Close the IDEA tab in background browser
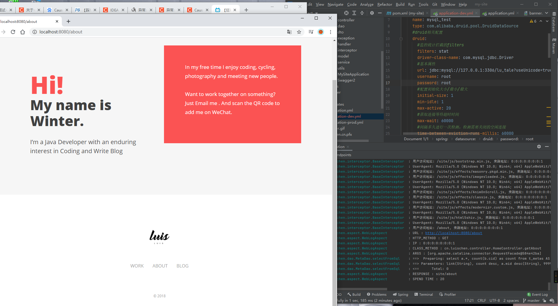 click(x=123, y=10)
